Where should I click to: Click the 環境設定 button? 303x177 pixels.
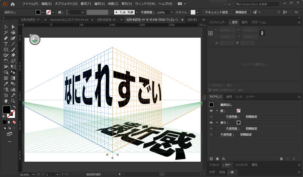(x=241, y=12)
